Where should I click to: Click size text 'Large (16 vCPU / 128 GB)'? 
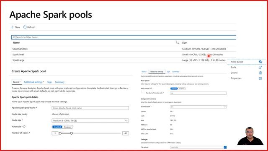196,60
